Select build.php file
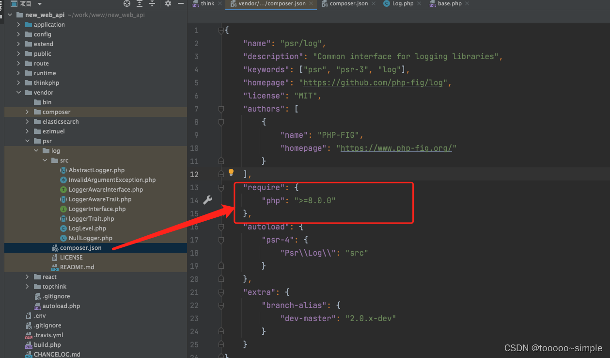This screenshot has height=358, width=610. click(47, 345)
